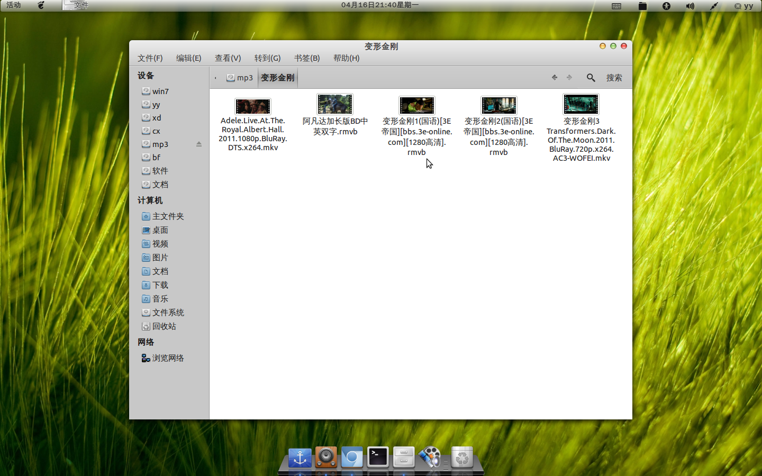Open 下载 folder in sidebar
The width and height of the screenshot is (762, 476).
pyautogui.click(x=155, y=285)
